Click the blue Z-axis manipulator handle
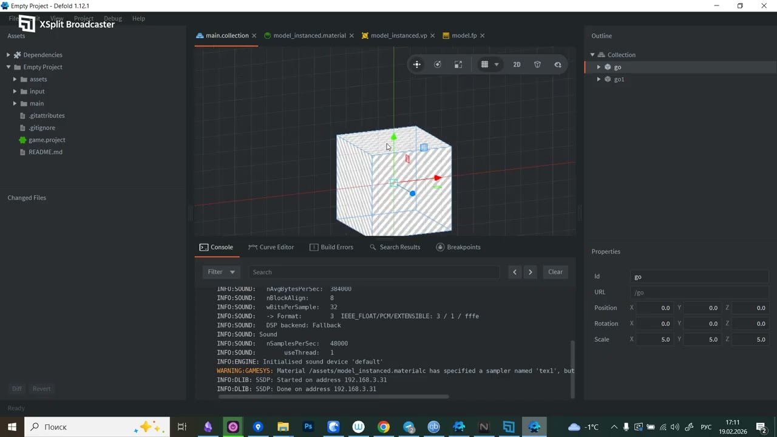Image resolution: width=777 pixels, height=437 pixels. [413, 194]
